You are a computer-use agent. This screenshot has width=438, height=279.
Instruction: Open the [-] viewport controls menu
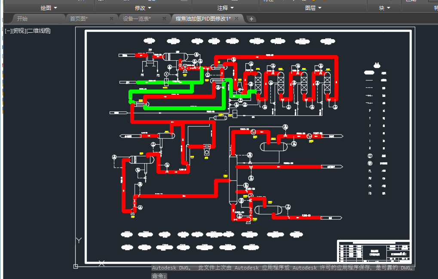pyautogui.click(x=8, y=31)
